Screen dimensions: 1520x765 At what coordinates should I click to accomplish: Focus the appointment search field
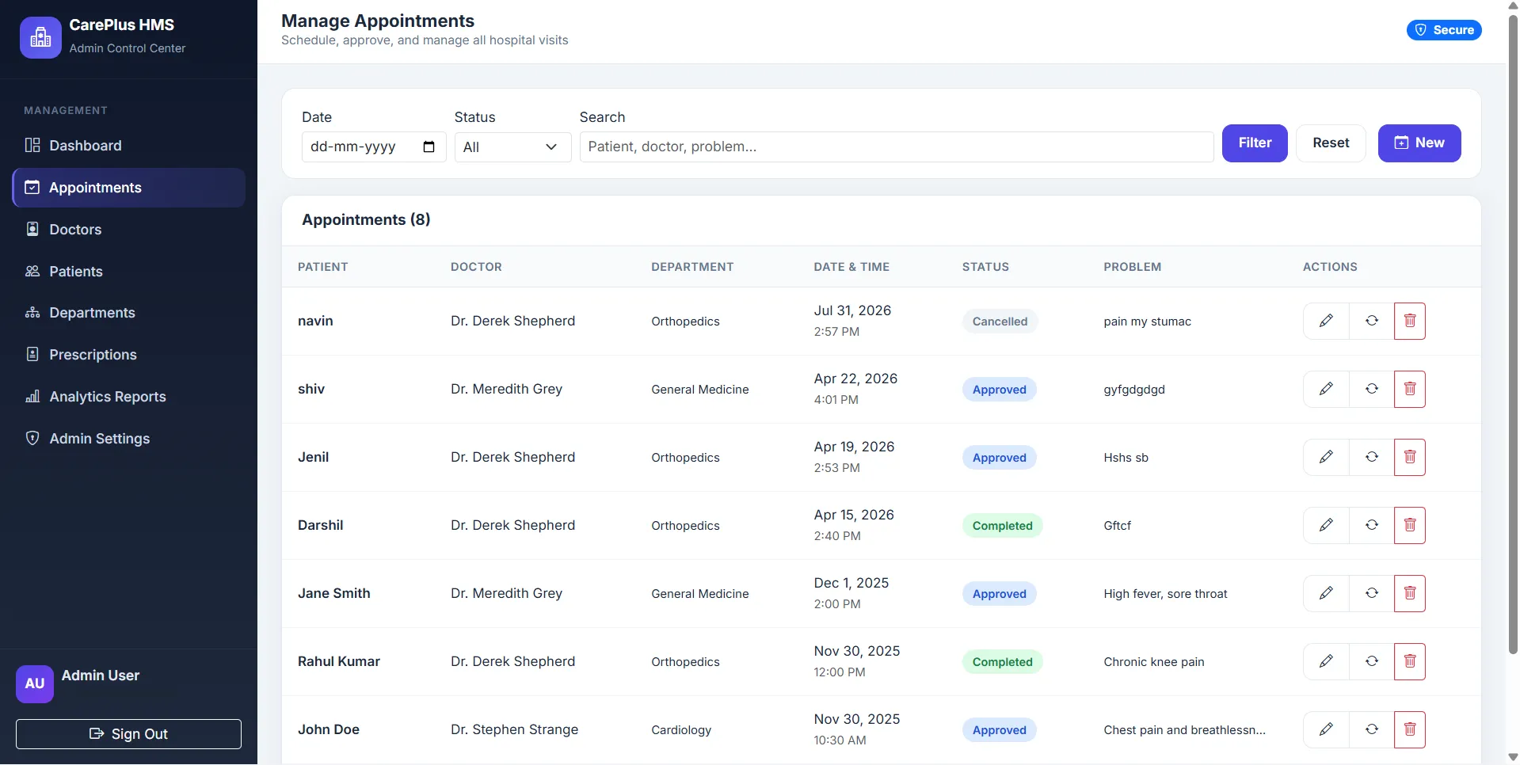[897, 147]
